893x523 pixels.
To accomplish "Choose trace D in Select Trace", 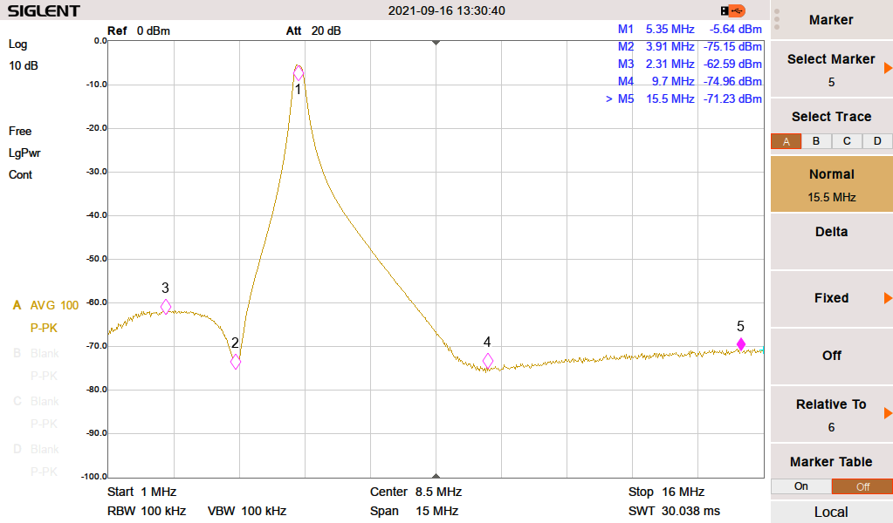I will [x=877, y=141].
